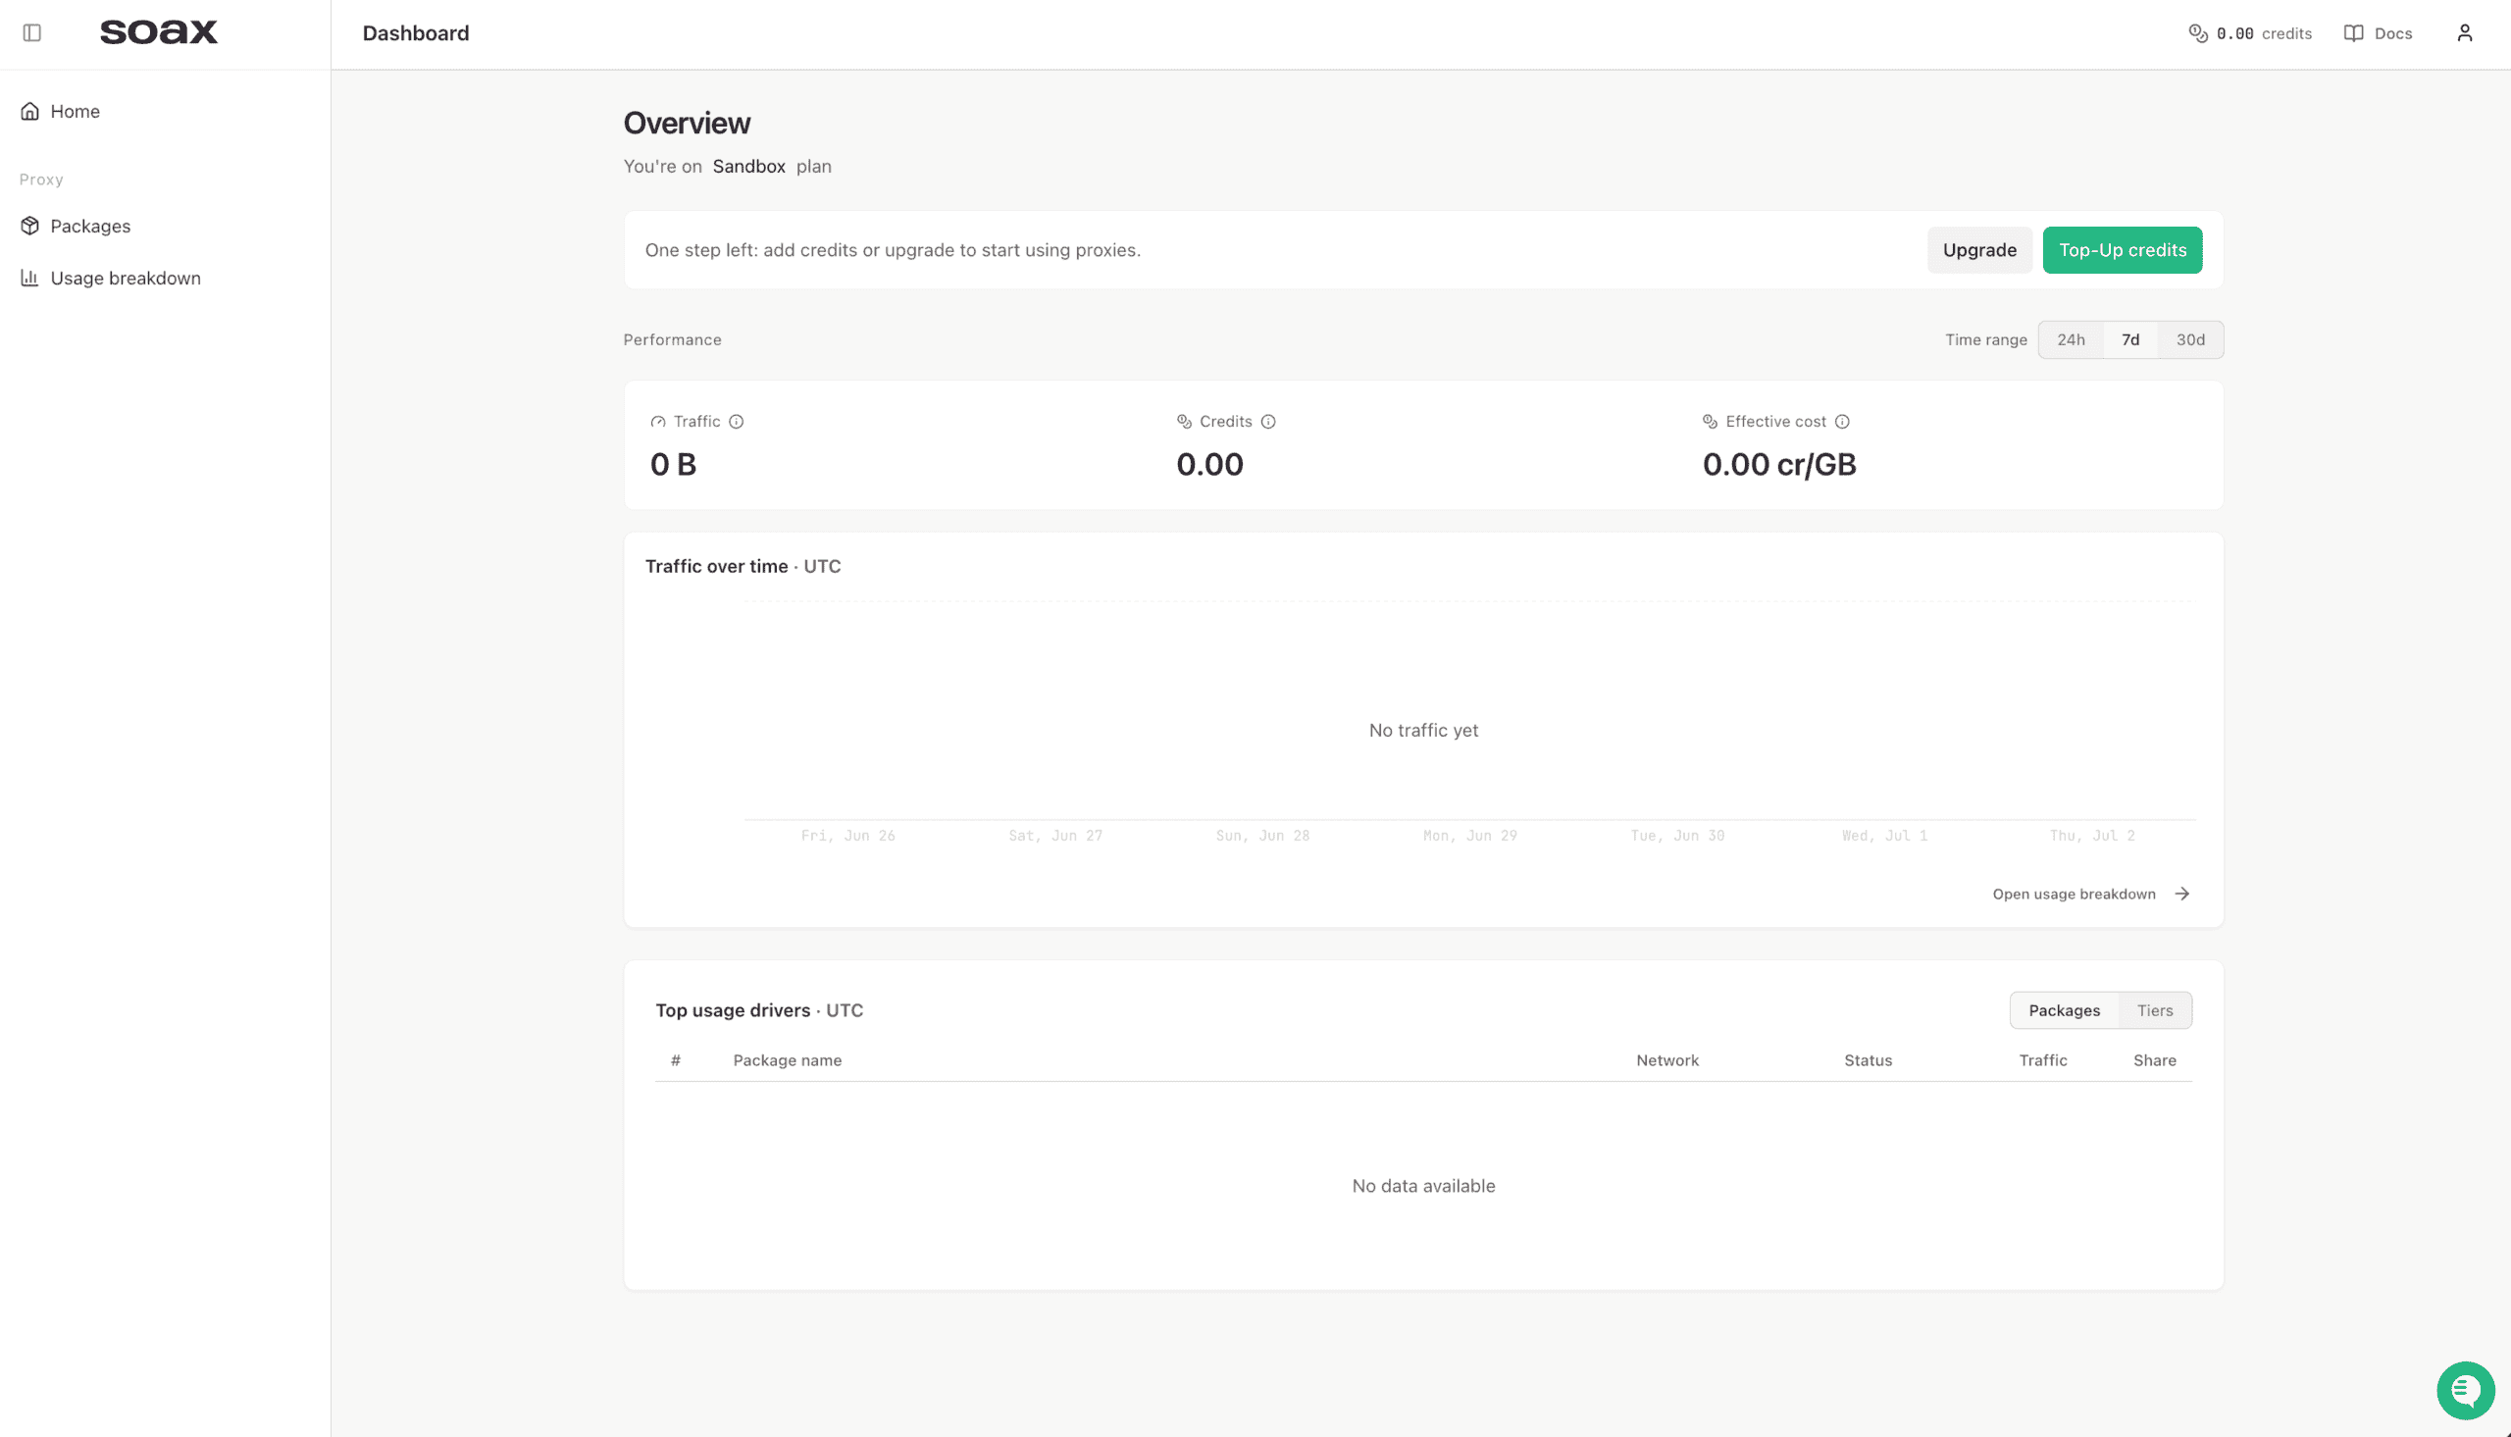The width and height of the screenshot is (2511, 1437).
Task: Click the 0.00 Credits value in Performance
Action: pyautogui.click(x=1209, y=465)
